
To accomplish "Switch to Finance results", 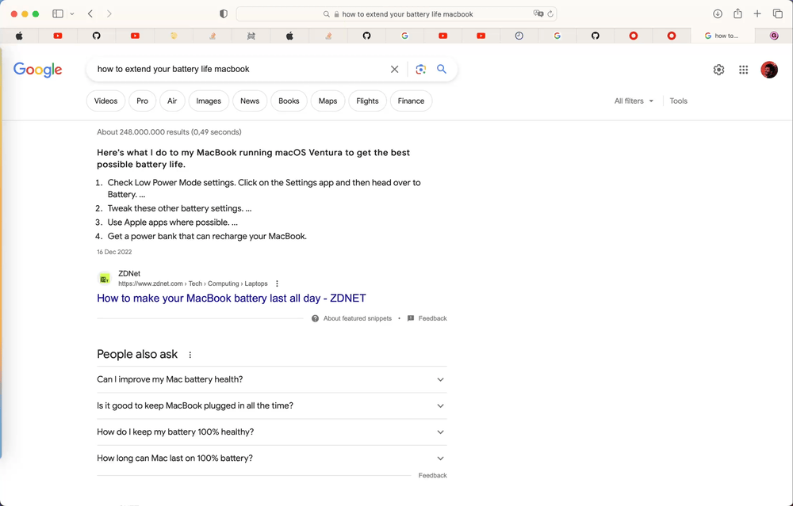I will click(x=411, y=101).
